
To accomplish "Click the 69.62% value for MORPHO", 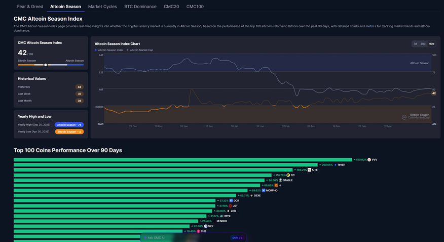I will 256,190.
